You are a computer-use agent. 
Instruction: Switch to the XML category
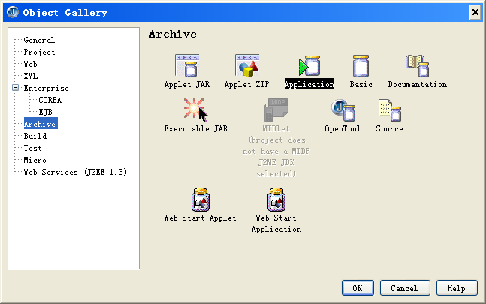point(31,76)
